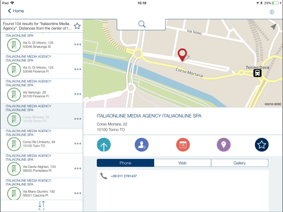Tap the building icon for Sinalunga SI
The image size is (283, 212).
[x=14, y=45]
